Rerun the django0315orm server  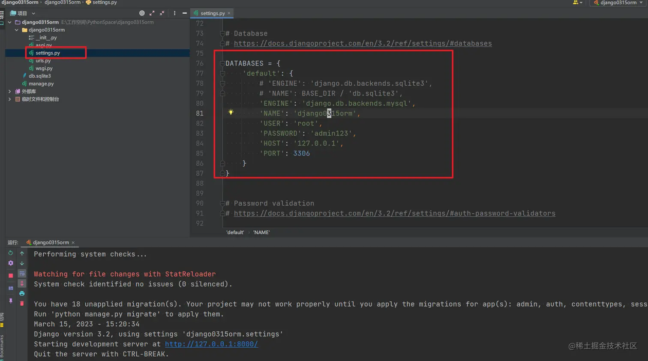click(11, 253)
